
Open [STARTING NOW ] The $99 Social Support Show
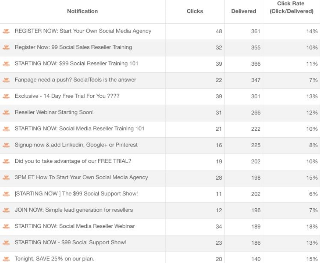tap(76, 194)
